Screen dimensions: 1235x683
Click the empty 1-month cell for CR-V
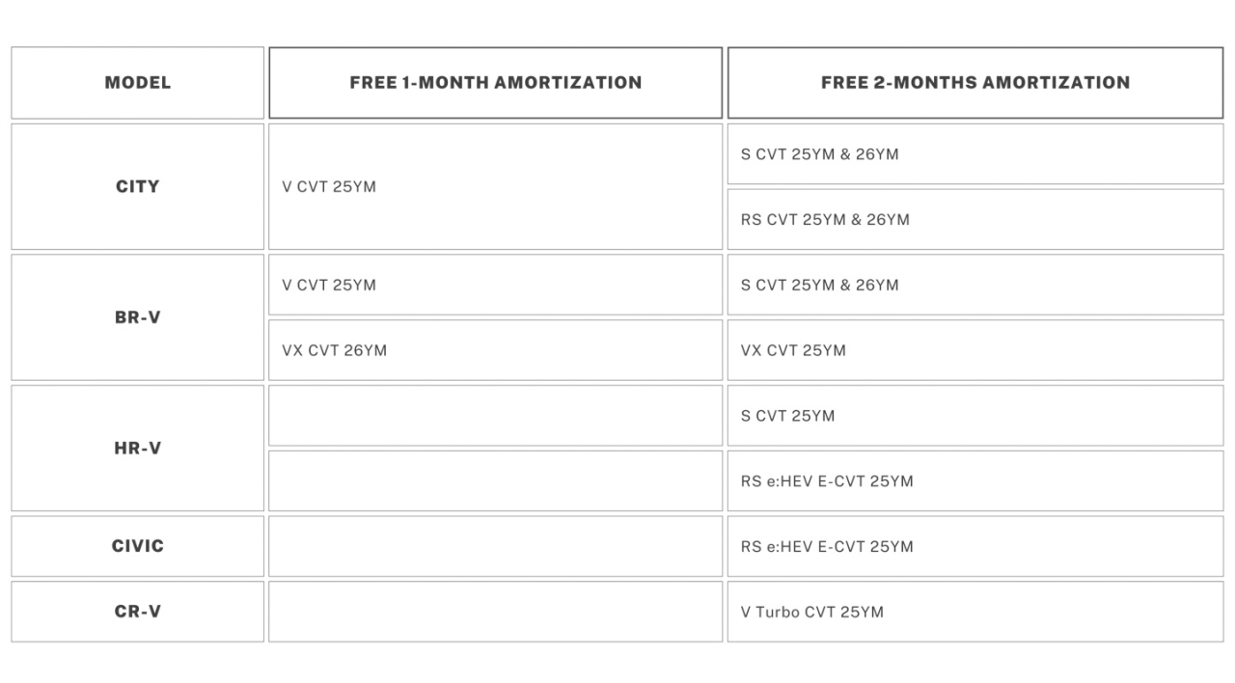495,612
